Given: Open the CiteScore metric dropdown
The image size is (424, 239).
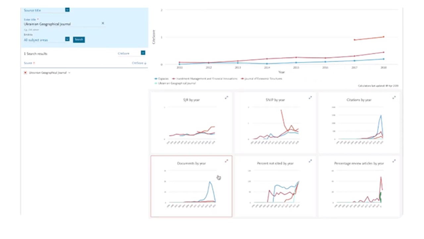Looking at the screenshot, I should pos(143,53).
